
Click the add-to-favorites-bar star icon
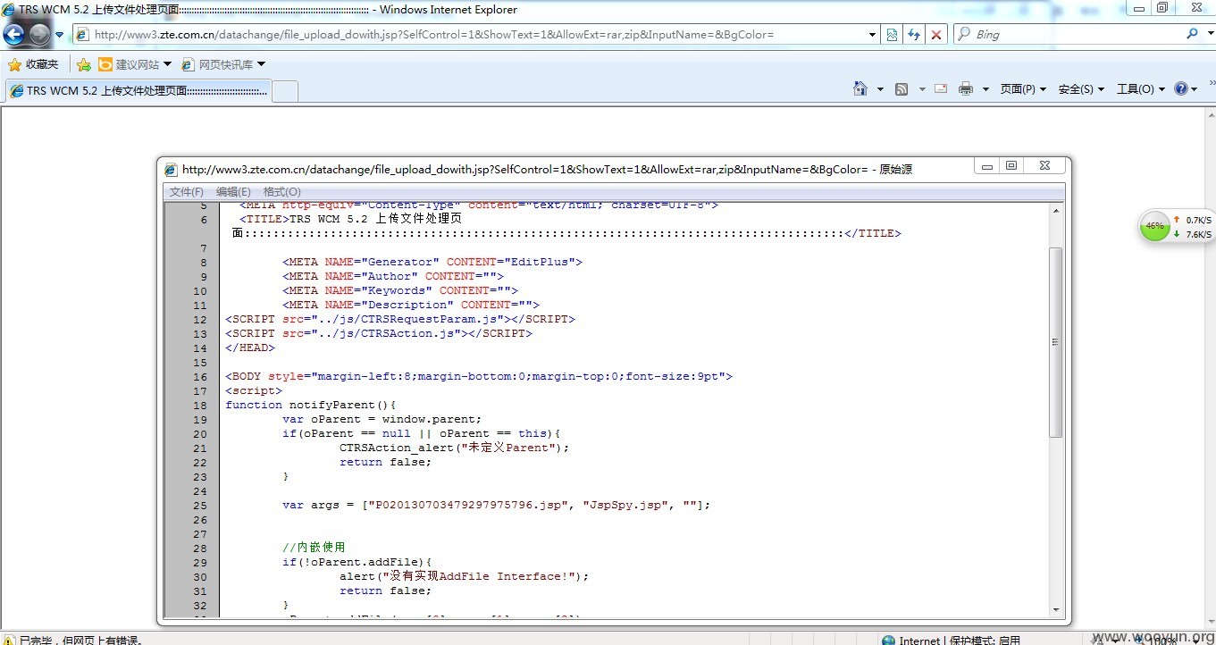[x=84, y=64]
